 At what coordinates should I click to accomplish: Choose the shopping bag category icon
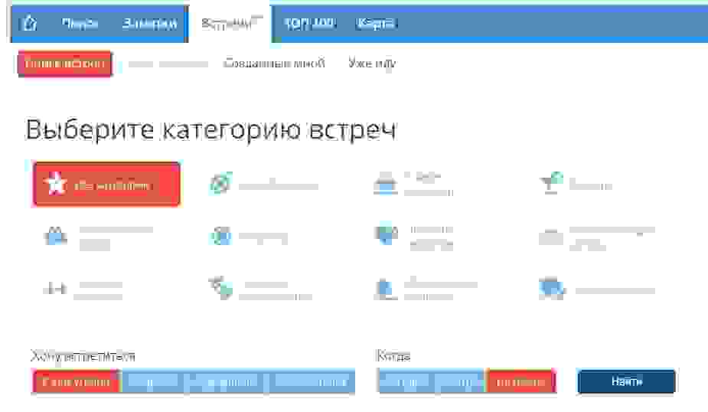pyautogui.click(x=56, y=236)
